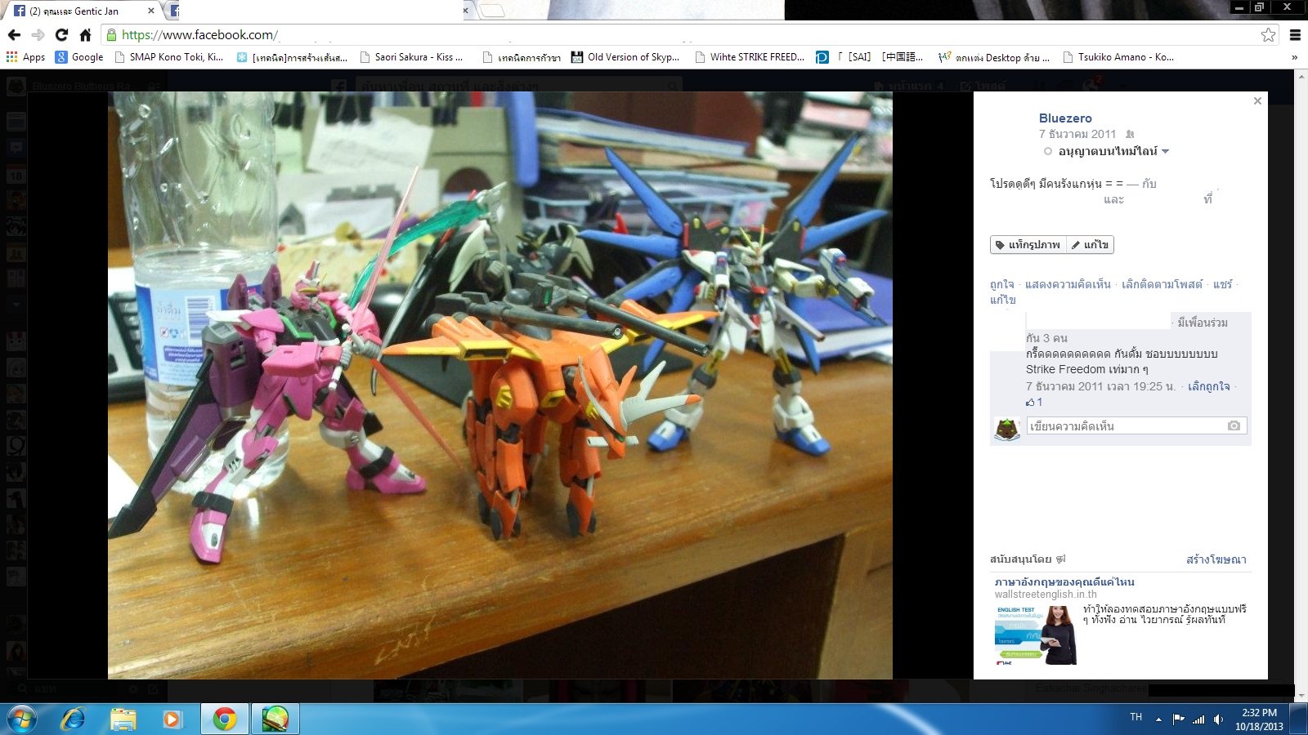Open the Apps bookmark shortcut

[x=25, y=57]
